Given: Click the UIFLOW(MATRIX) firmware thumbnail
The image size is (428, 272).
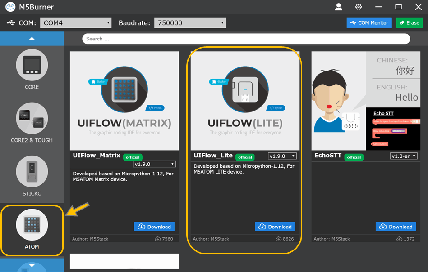Looking at the screenshot, I should pyautogui.click(x=124, y=101).
